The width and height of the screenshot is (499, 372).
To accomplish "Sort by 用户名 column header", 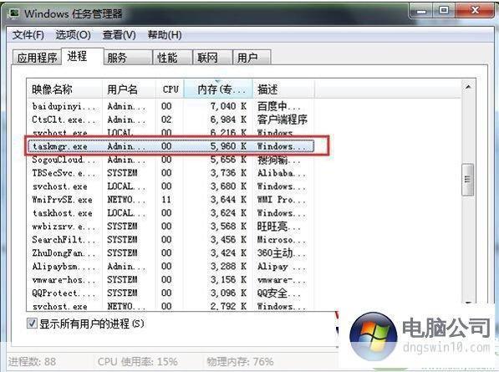I will point(129,89).
